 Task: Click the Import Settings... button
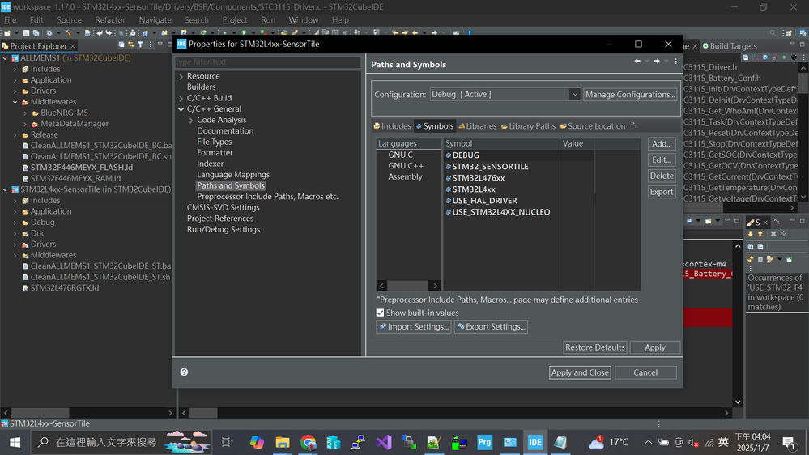click(x=414, y=326)
